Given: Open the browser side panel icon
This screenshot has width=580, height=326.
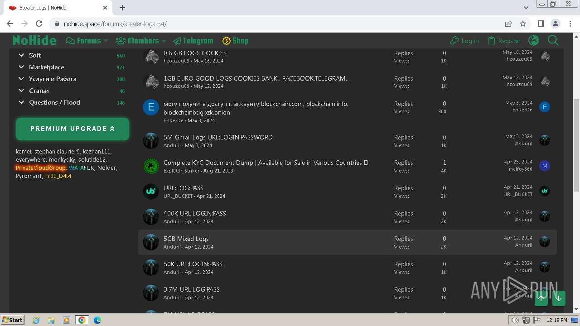Looking at the screenshot, I should coord(541,24).
